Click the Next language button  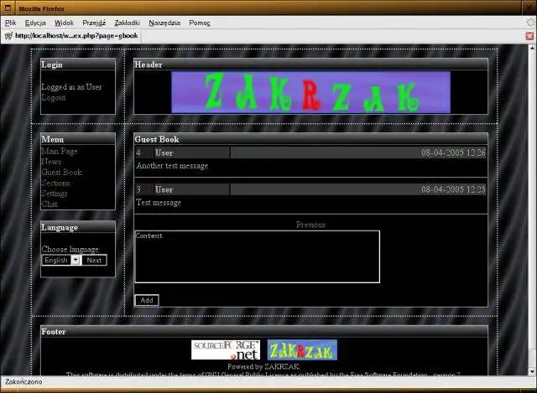(94, 261)
